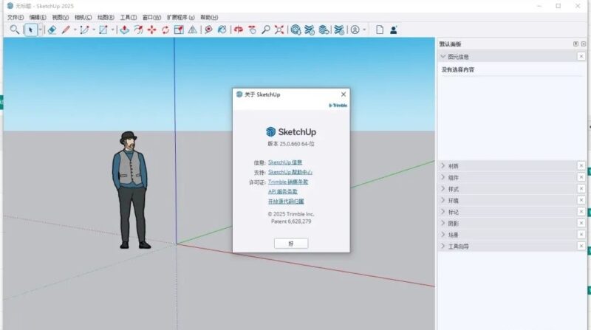Choose the Arc drawing tool

coord(84,30)
